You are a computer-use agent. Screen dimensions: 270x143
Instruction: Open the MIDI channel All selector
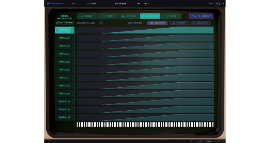[200, 141]
